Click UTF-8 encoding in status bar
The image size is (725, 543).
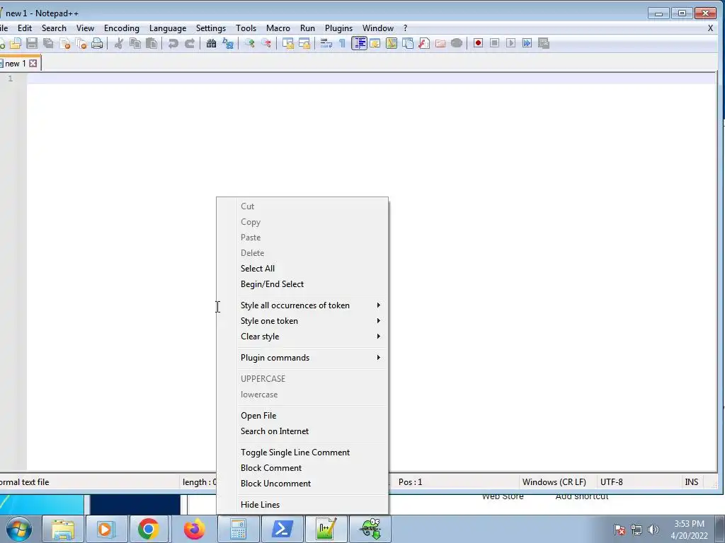611,482
